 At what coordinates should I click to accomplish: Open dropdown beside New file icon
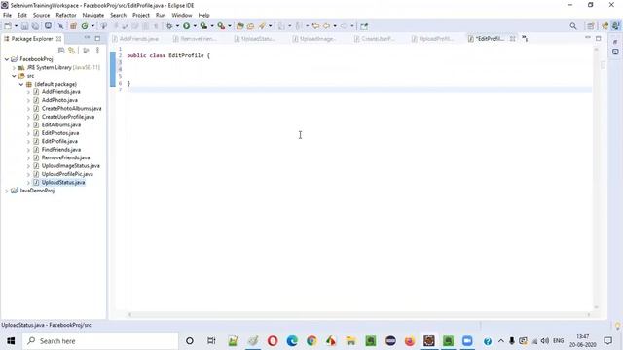click(16, 26)
